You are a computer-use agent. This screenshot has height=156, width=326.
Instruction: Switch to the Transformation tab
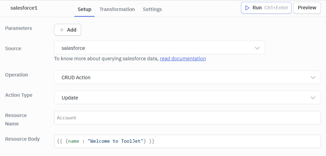click(x=117, y=9)
